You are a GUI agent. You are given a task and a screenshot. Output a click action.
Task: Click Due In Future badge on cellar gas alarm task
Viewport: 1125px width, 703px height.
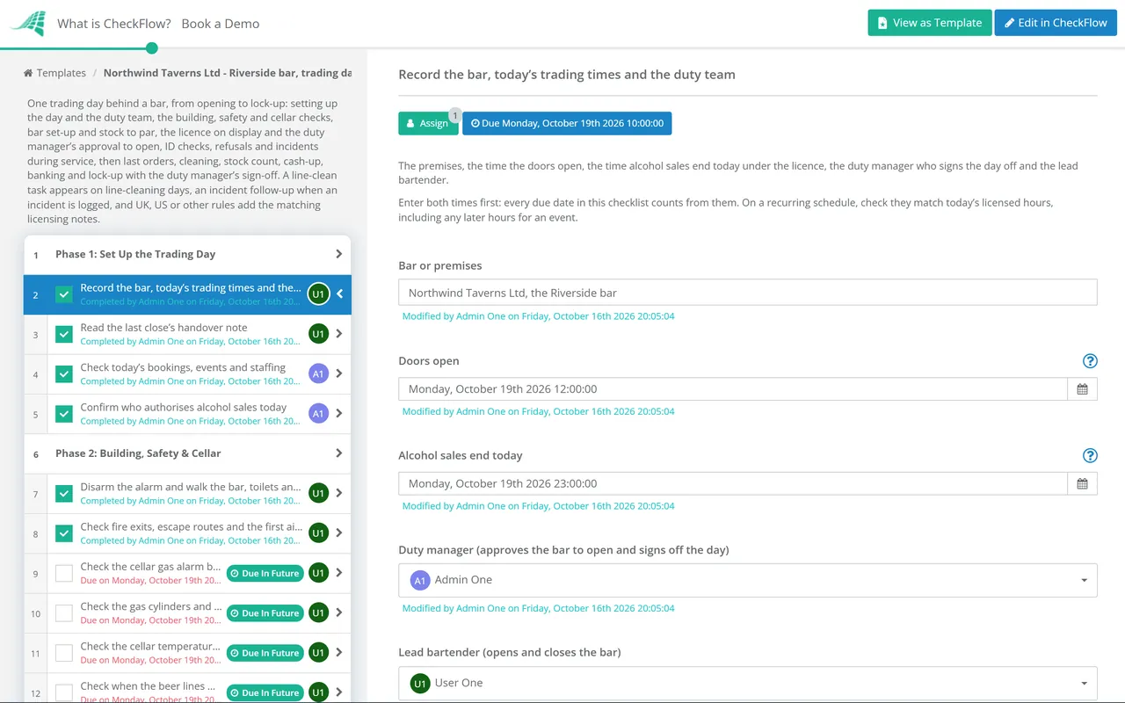pyautogui.click(x=265, y=574)
